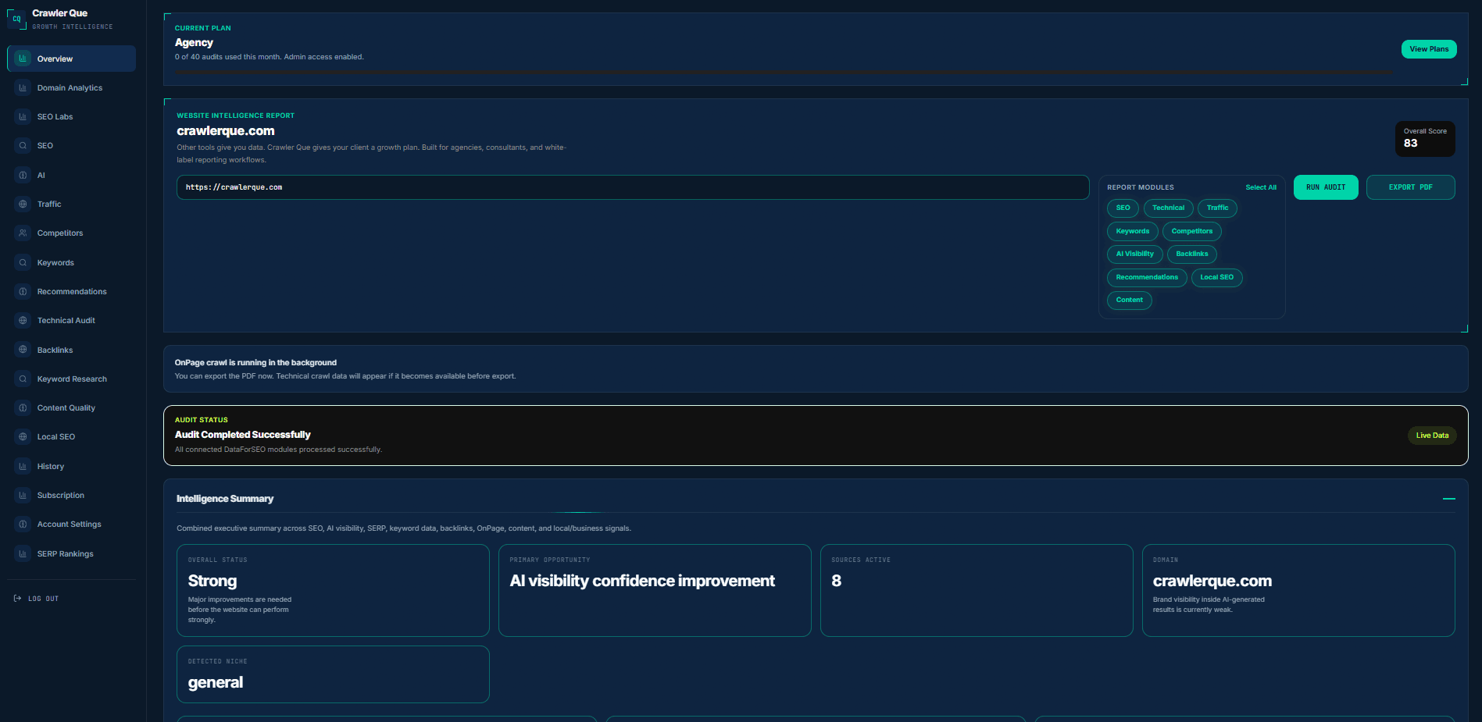This screenshot has height=722, width=1482.
Task: Click the SEO magnifier icon in sidebar
Action: 23,145
